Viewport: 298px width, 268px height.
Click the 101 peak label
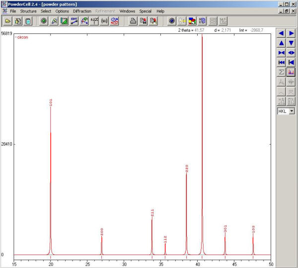(x=51, y=102)
